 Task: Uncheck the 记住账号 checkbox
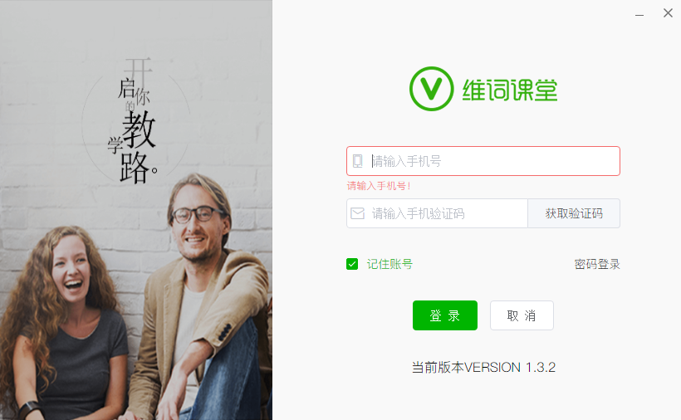pyautogui.click(x=352, y=264)
